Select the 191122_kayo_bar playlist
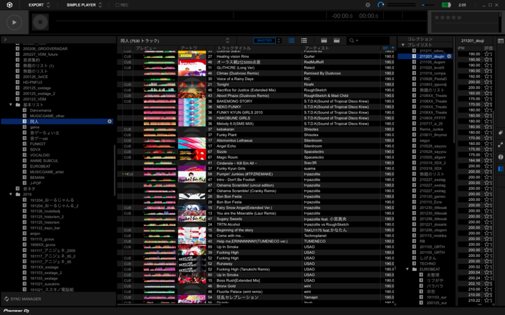The height and width of the screenshot is (315, 505). point(45,228)
